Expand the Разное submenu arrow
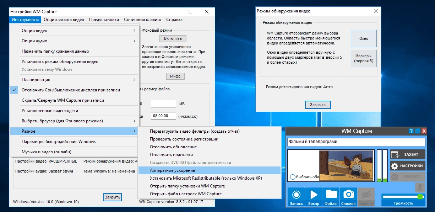Screen dimensions: 435x212 coord(135,131)
